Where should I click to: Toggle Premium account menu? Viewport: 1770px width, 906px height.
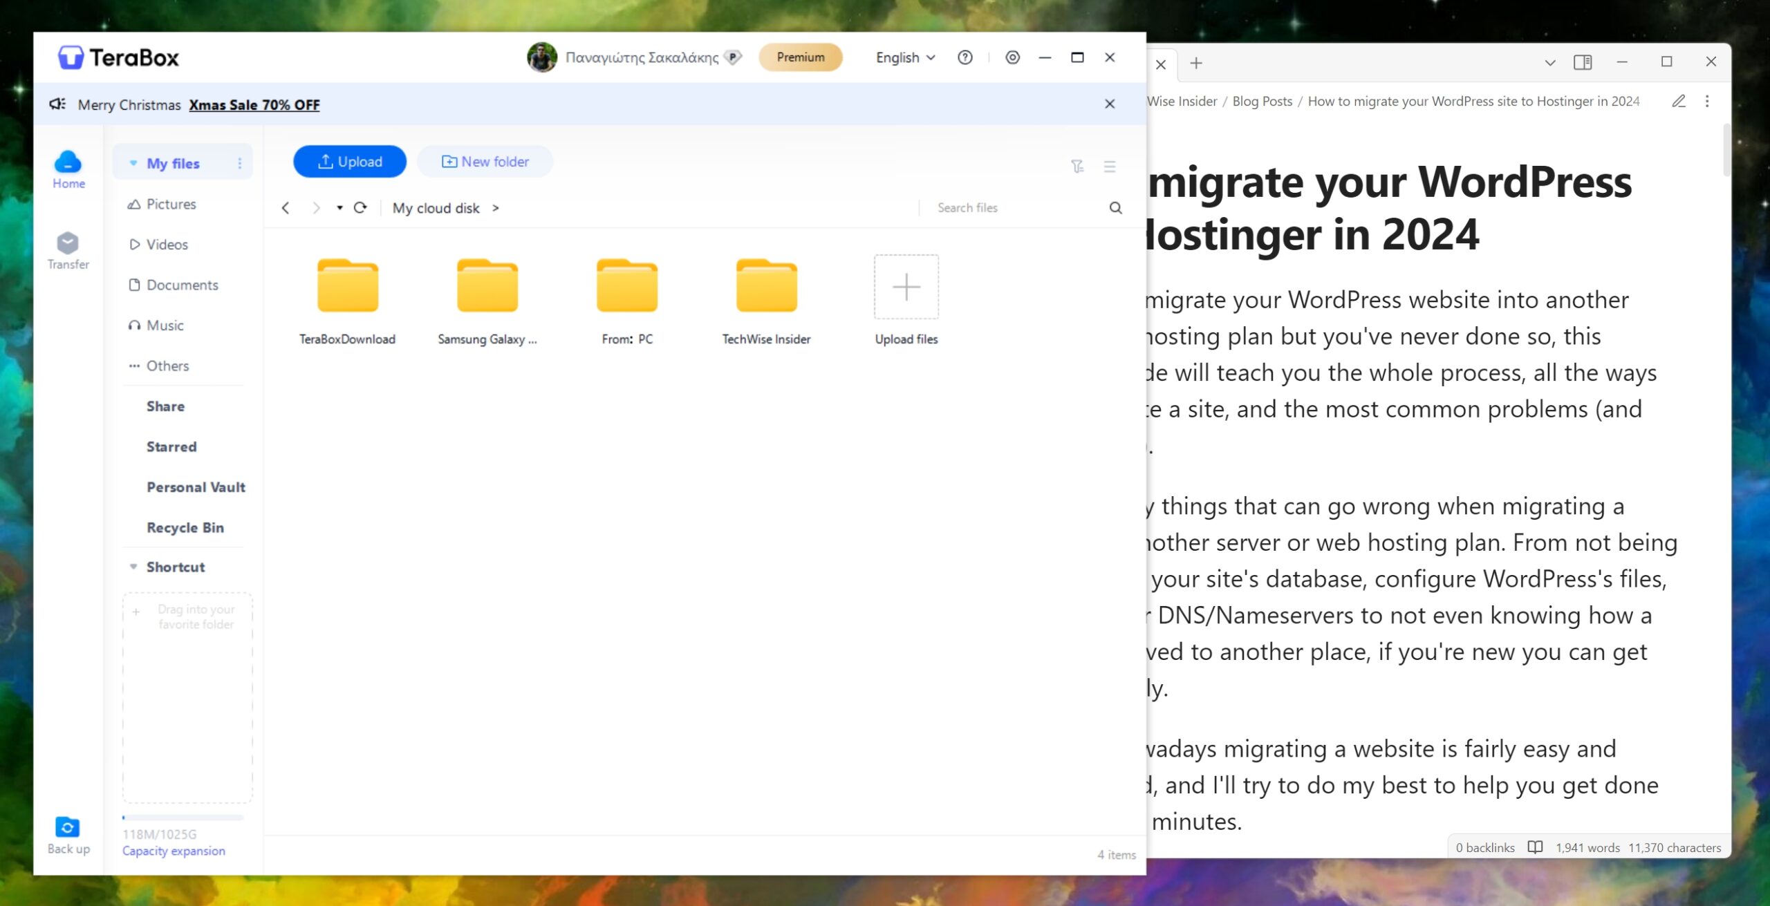point(801,57)
